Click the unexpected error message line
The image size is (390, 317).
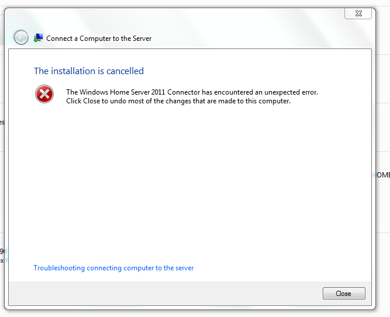(x=192, y=92)
